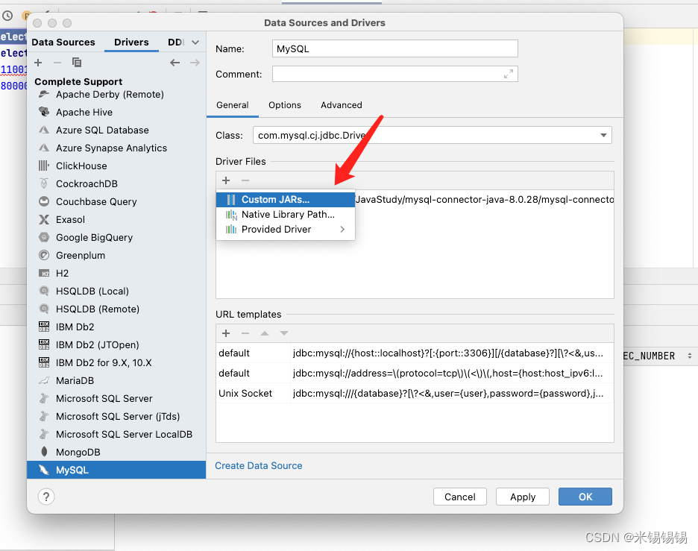The width and height of the screenshot is (698, 551).
Task: Switch to General tab
Action: (233, 105)
